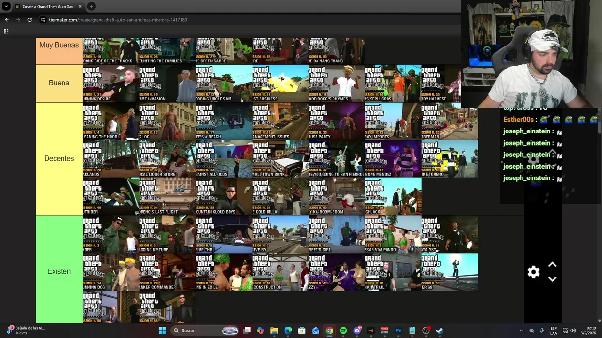This screenshot has height=338, width=602.
Task: Go back to previous page
Action: coord(7,20)
